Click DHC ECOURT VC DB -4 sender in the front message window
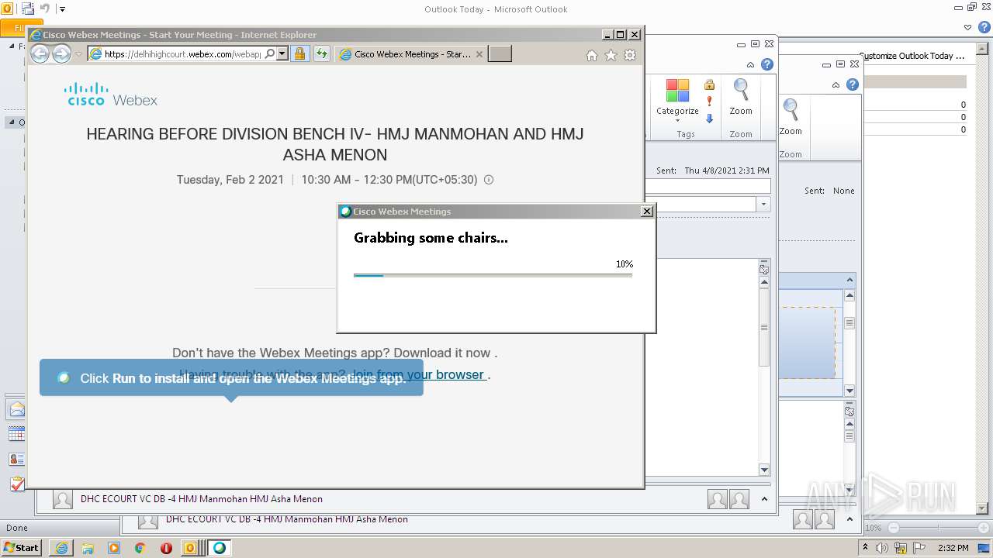The width and height of the screenshot is (993, 558). click(x=202, y=499)
